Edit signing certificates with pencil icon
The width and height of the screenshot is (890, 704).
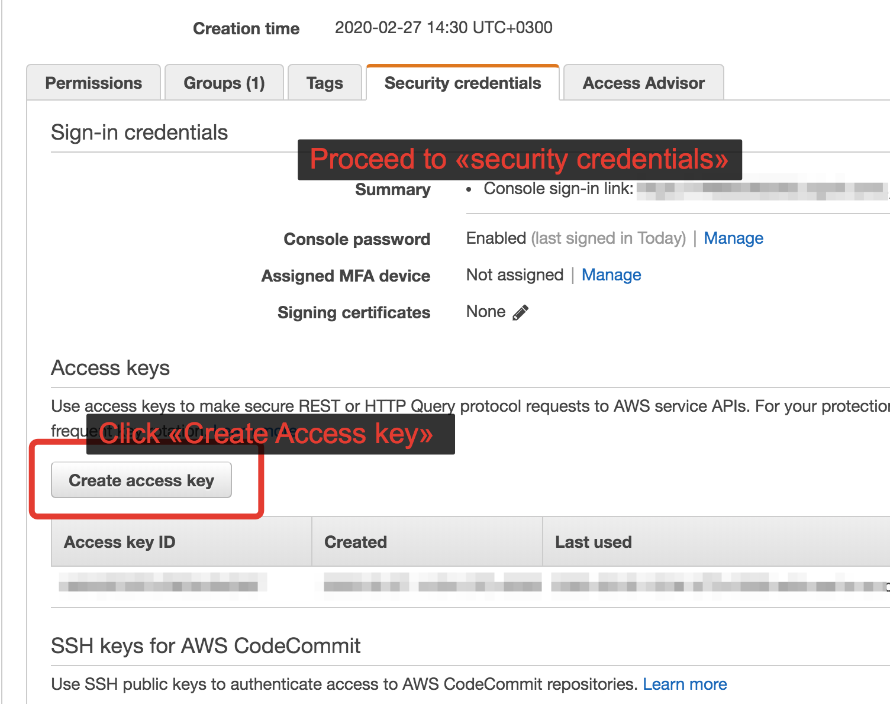coord(520,312)
